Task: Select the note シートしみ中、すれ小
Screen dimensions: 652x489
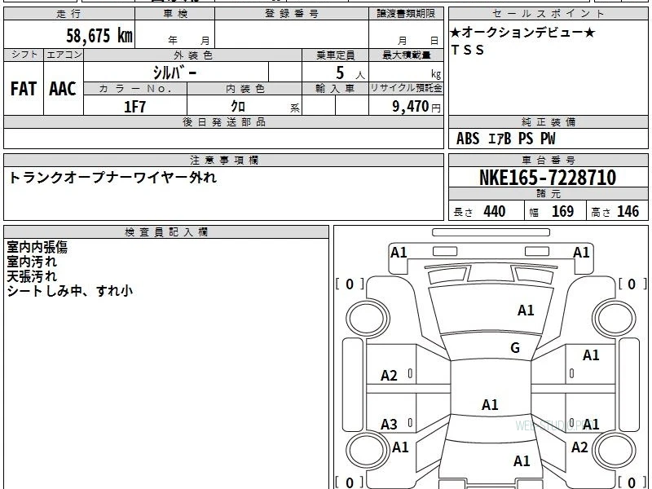Action: click(x=69, y=291)
